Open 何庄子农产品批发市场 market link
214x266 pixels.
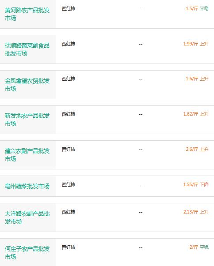tap(27, 253)
